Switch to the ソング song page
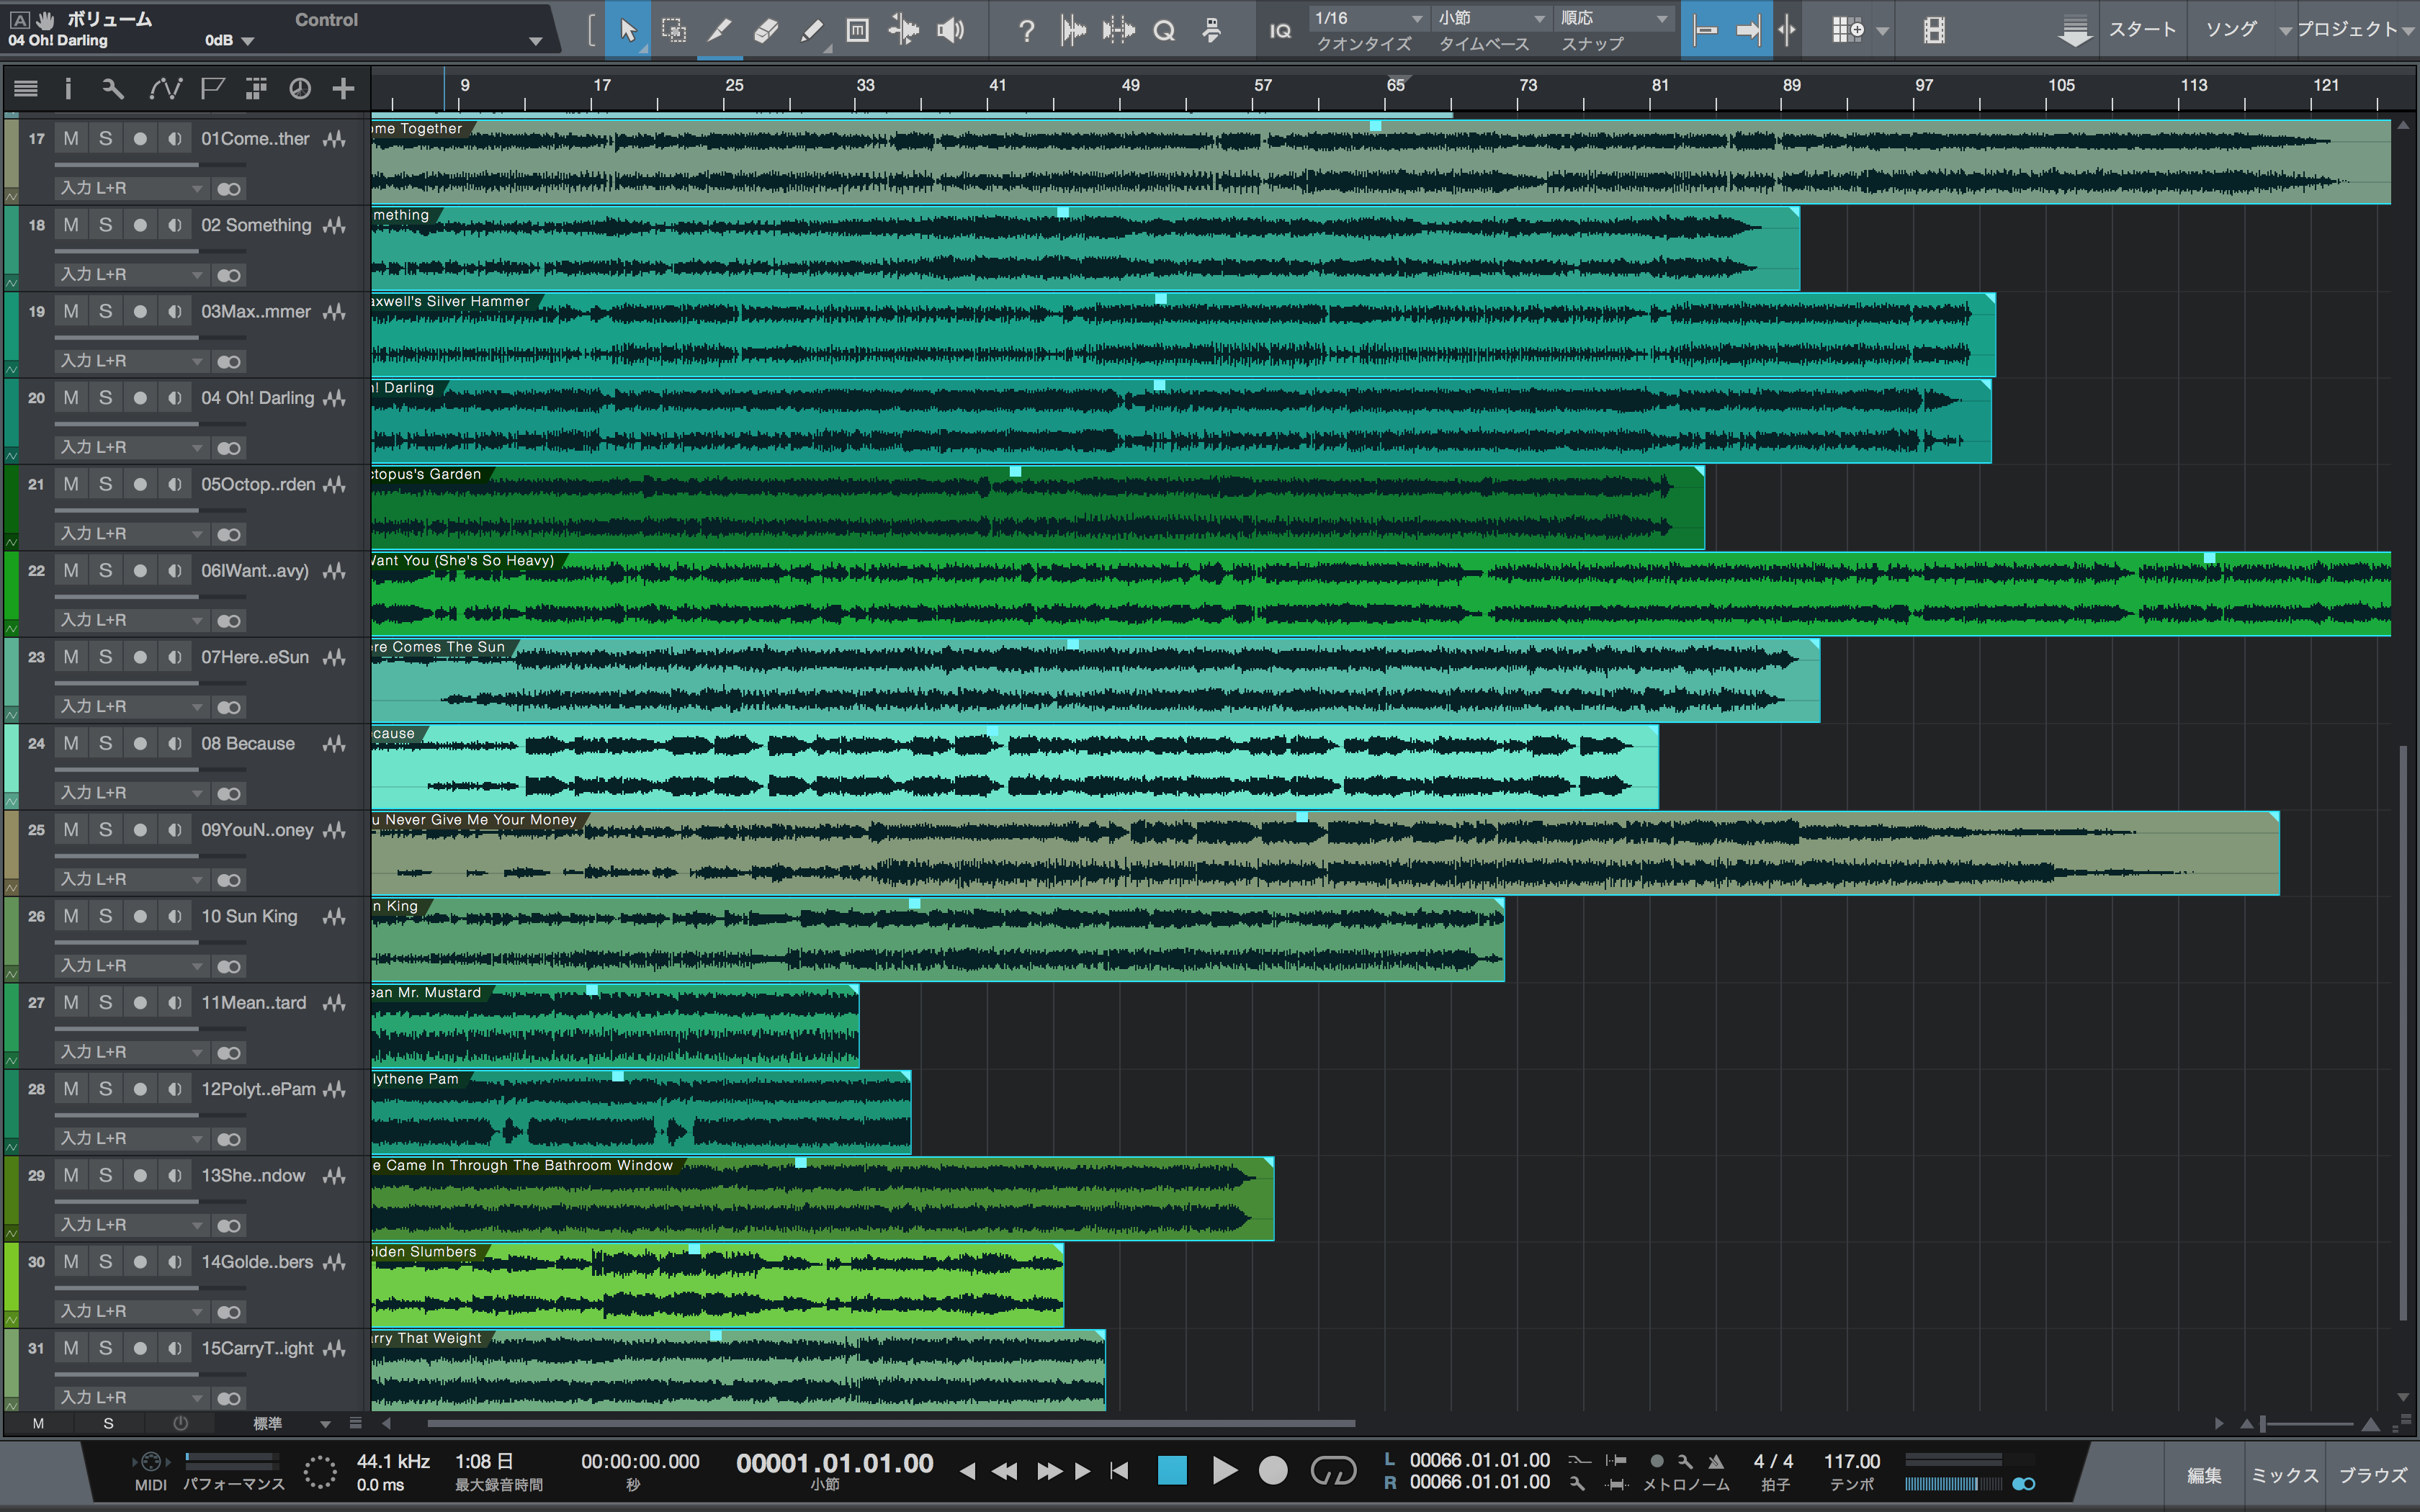The height and width of the screenshot is (1512, 2420). click(2231, 29)
